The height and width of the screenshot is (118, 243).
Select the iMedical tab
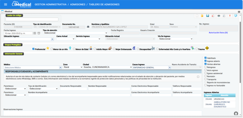(8, 11)
